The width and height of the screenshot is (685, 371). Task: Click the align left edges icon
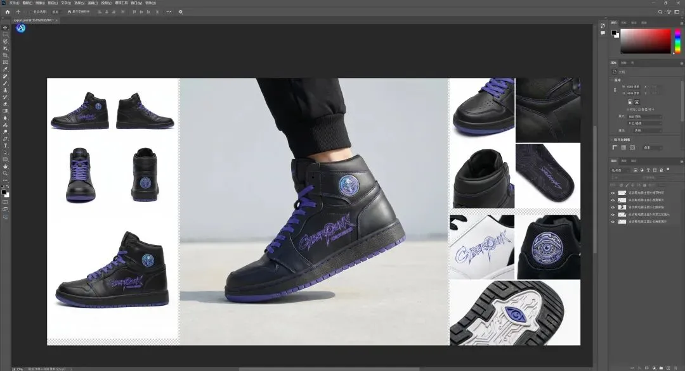100,12
